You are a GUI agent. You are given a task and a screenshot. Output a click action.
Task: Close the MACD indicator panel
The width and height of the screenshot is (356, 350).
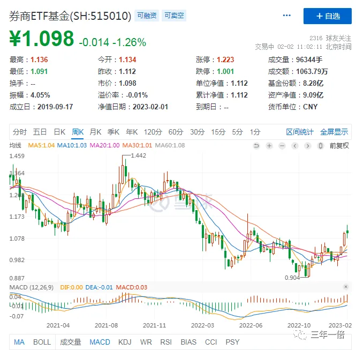point(346,287)
